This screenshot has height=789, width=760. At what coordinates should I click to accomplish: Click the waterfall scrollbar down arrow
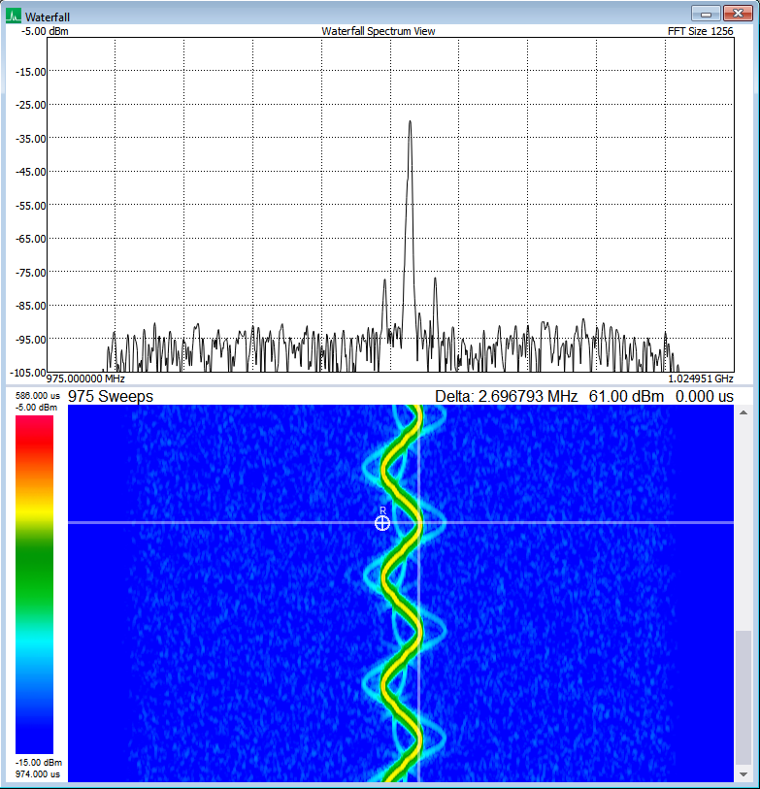tap(743, 773)
